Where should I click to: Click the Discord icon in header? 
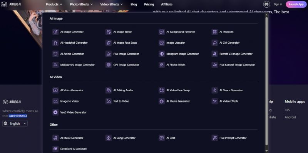pyautogui.click(x=266, y=4)
